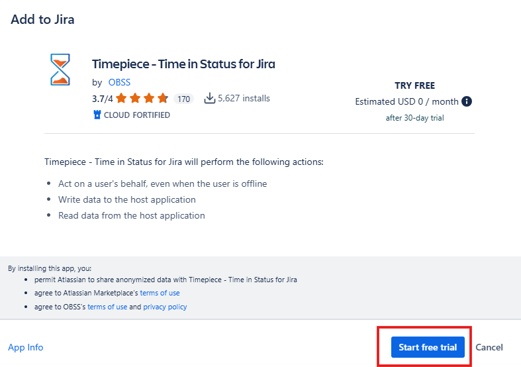Click the installs download icon
Screen dimensions: 521x367
click(209, 99)
